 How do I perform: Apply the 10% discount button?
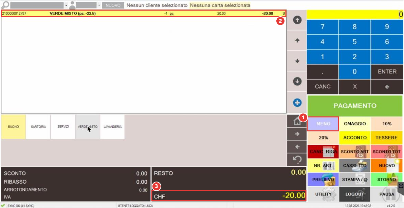coord(387,124)
